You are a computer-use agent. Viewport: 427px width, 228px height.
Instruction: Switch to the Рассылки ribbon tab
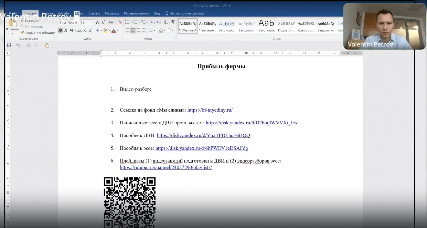(112, 13)
